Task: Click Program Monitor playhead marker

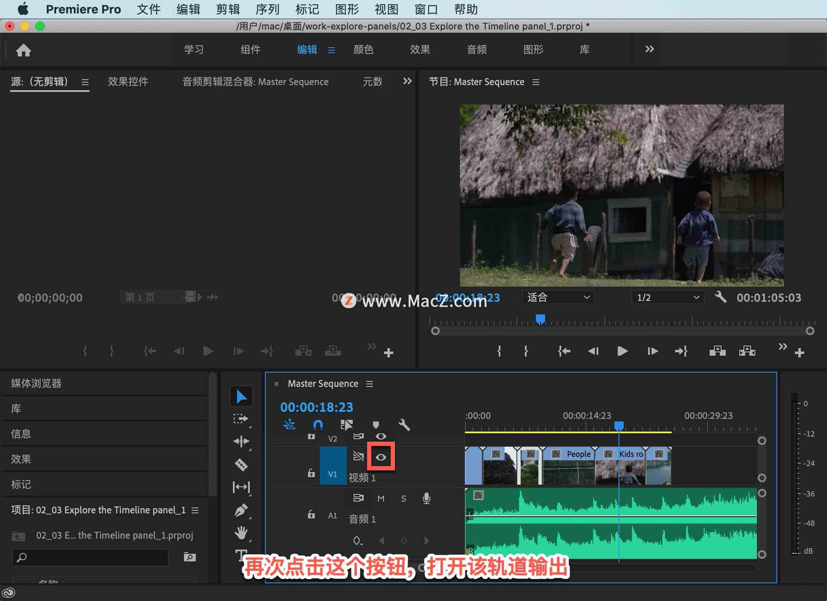Action: 540,319
